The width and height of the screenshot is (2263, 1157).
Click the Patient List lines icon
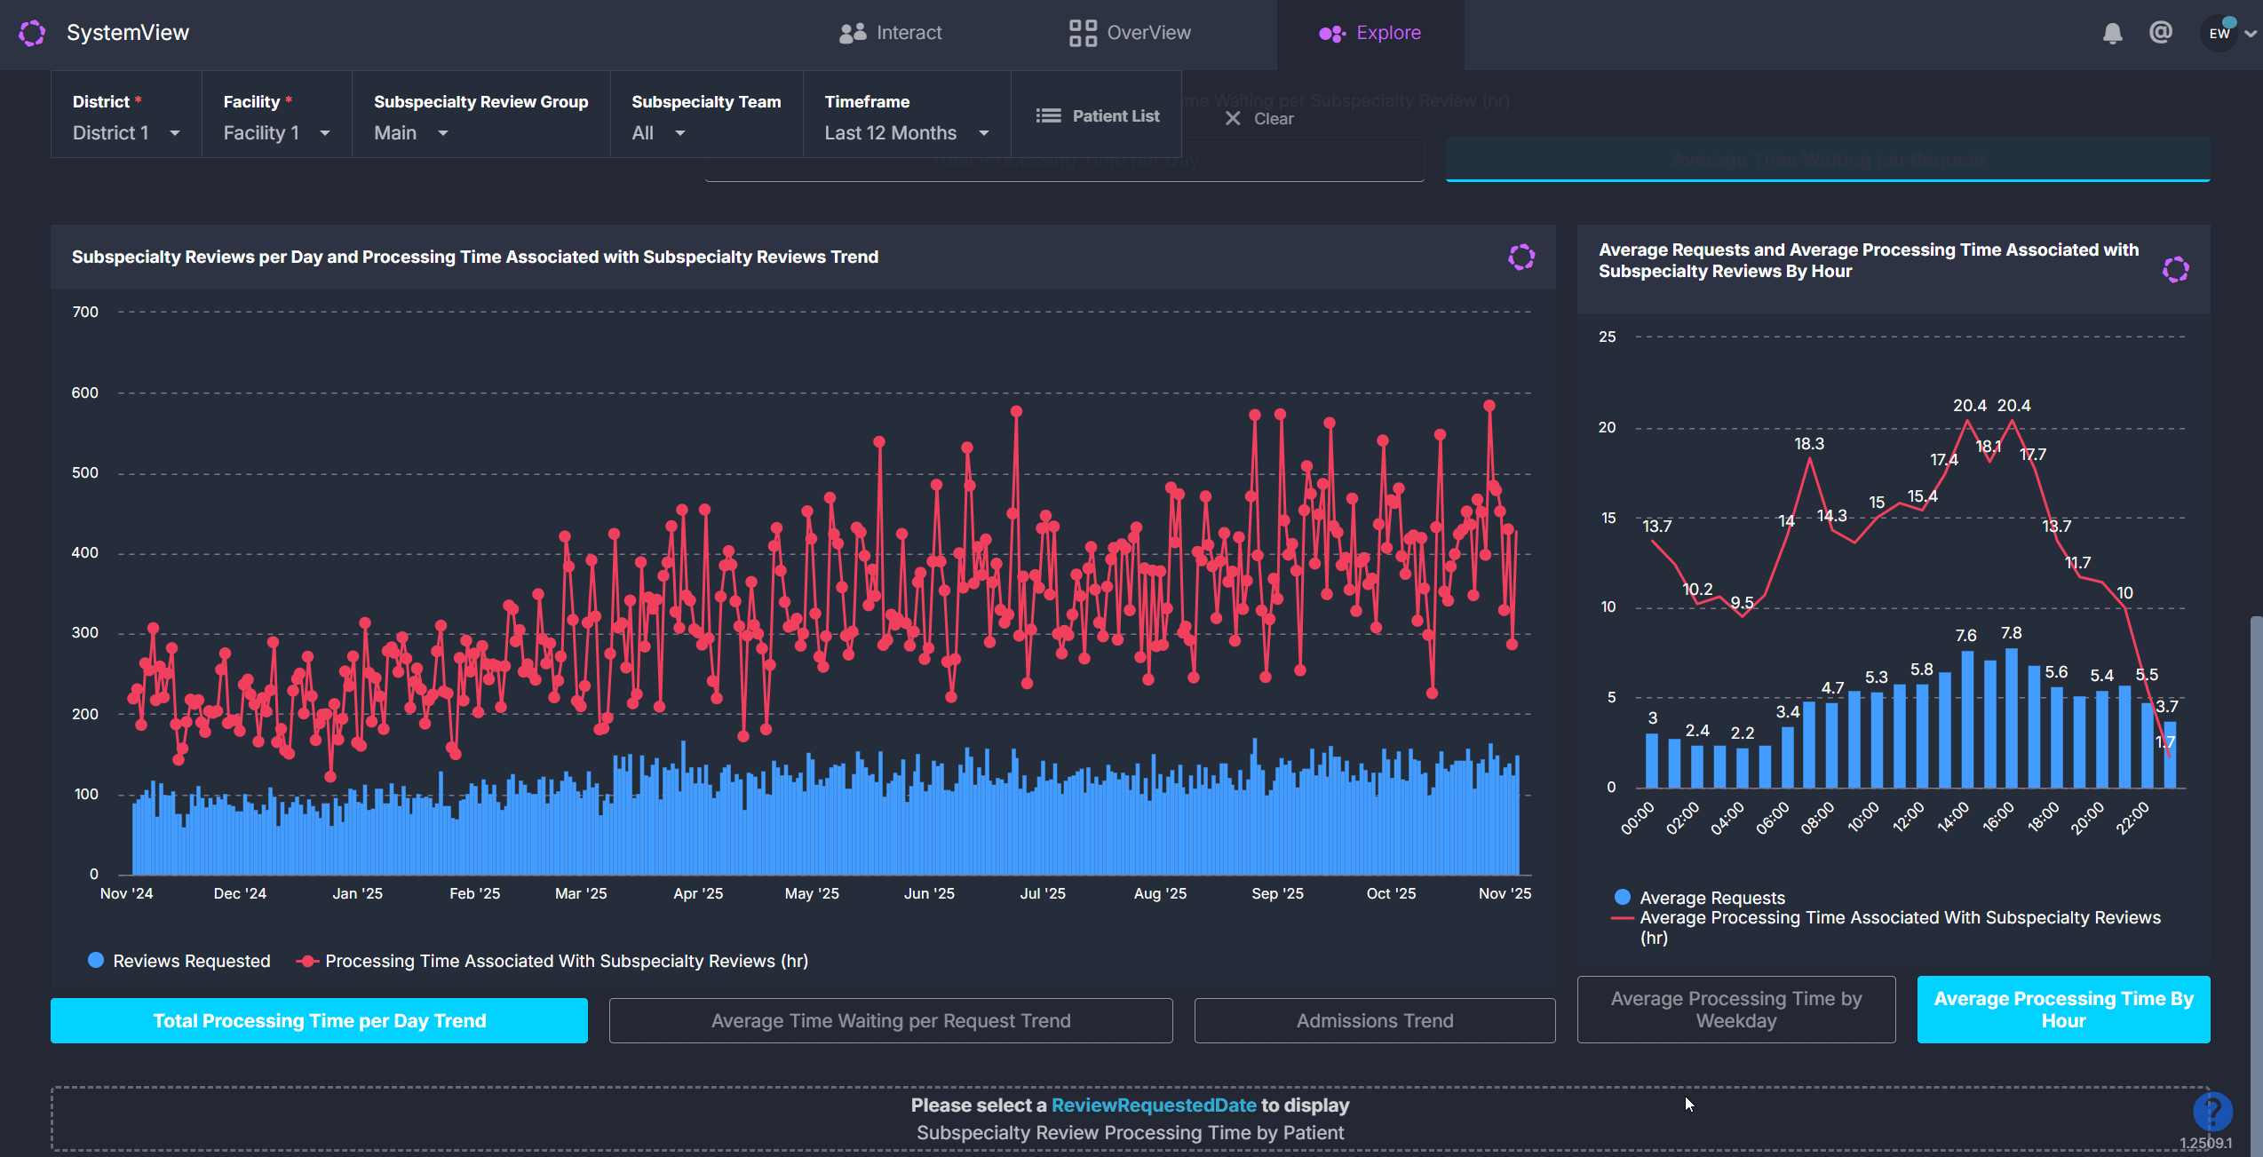click(1048, 116)
